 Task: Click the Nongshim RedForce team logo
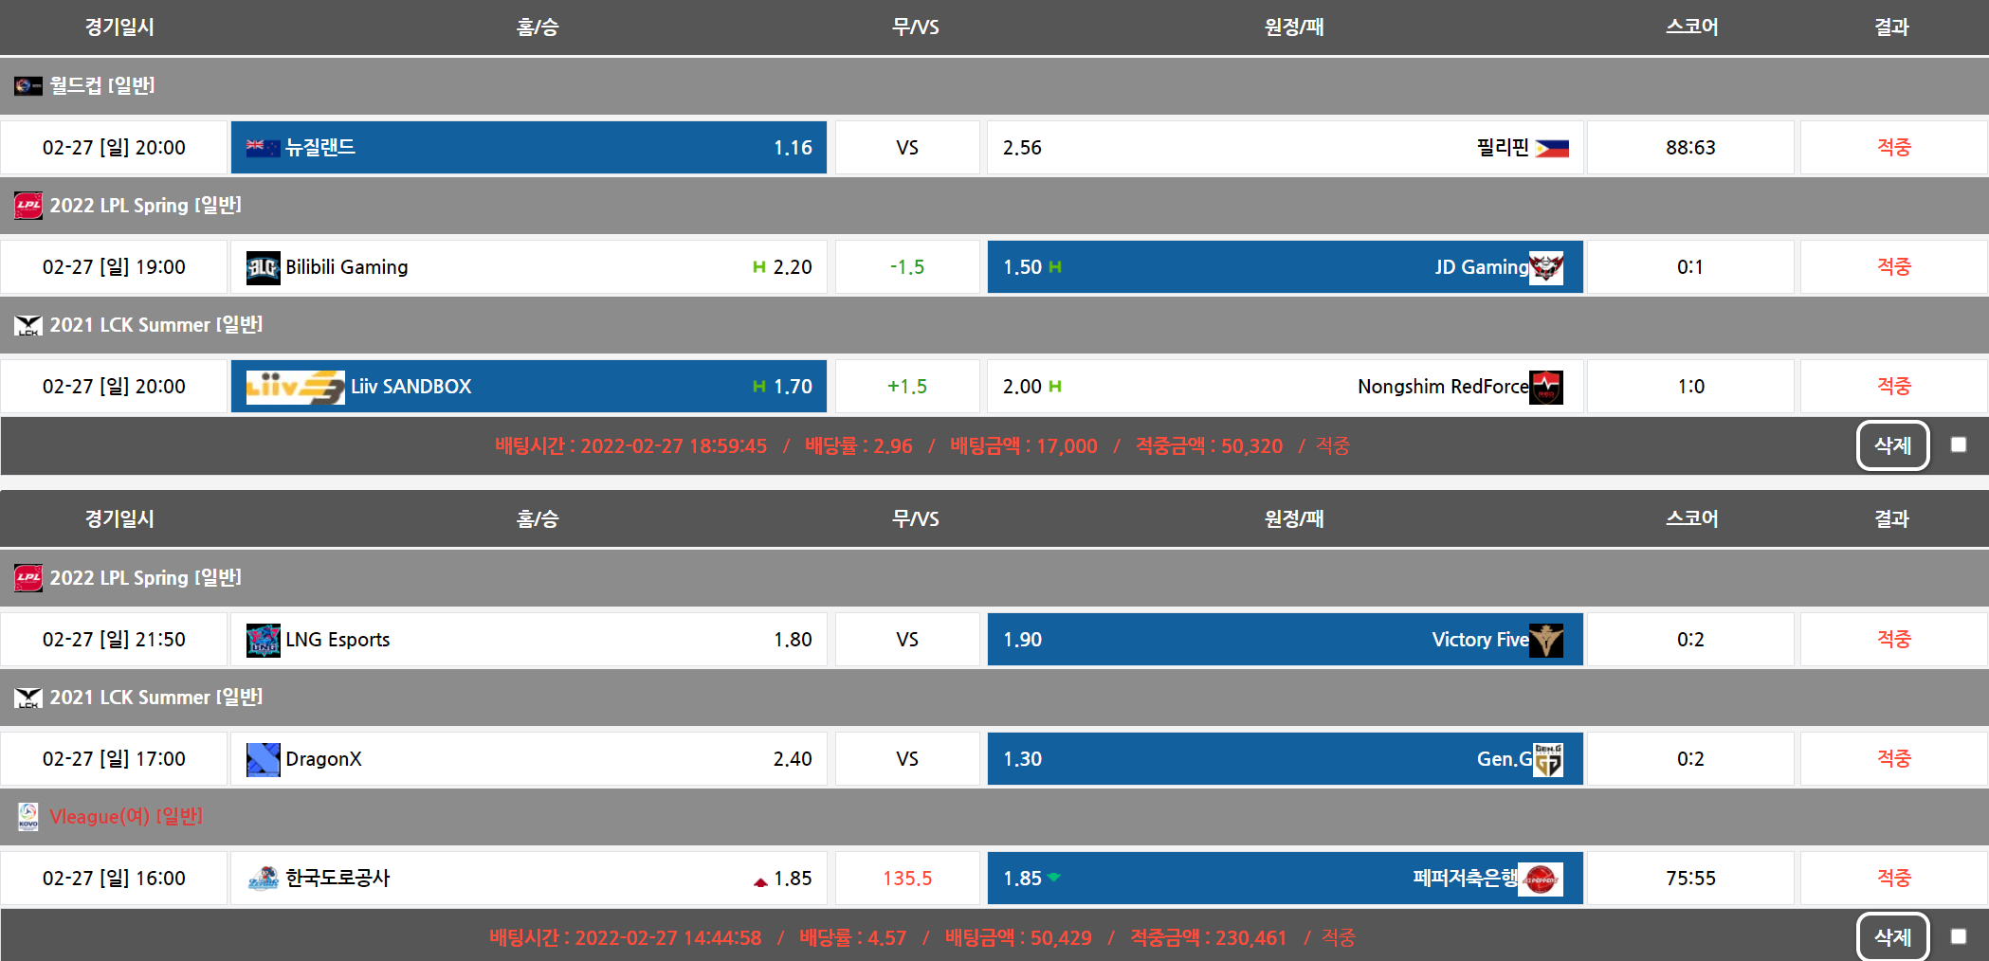tap(1546, 388)
